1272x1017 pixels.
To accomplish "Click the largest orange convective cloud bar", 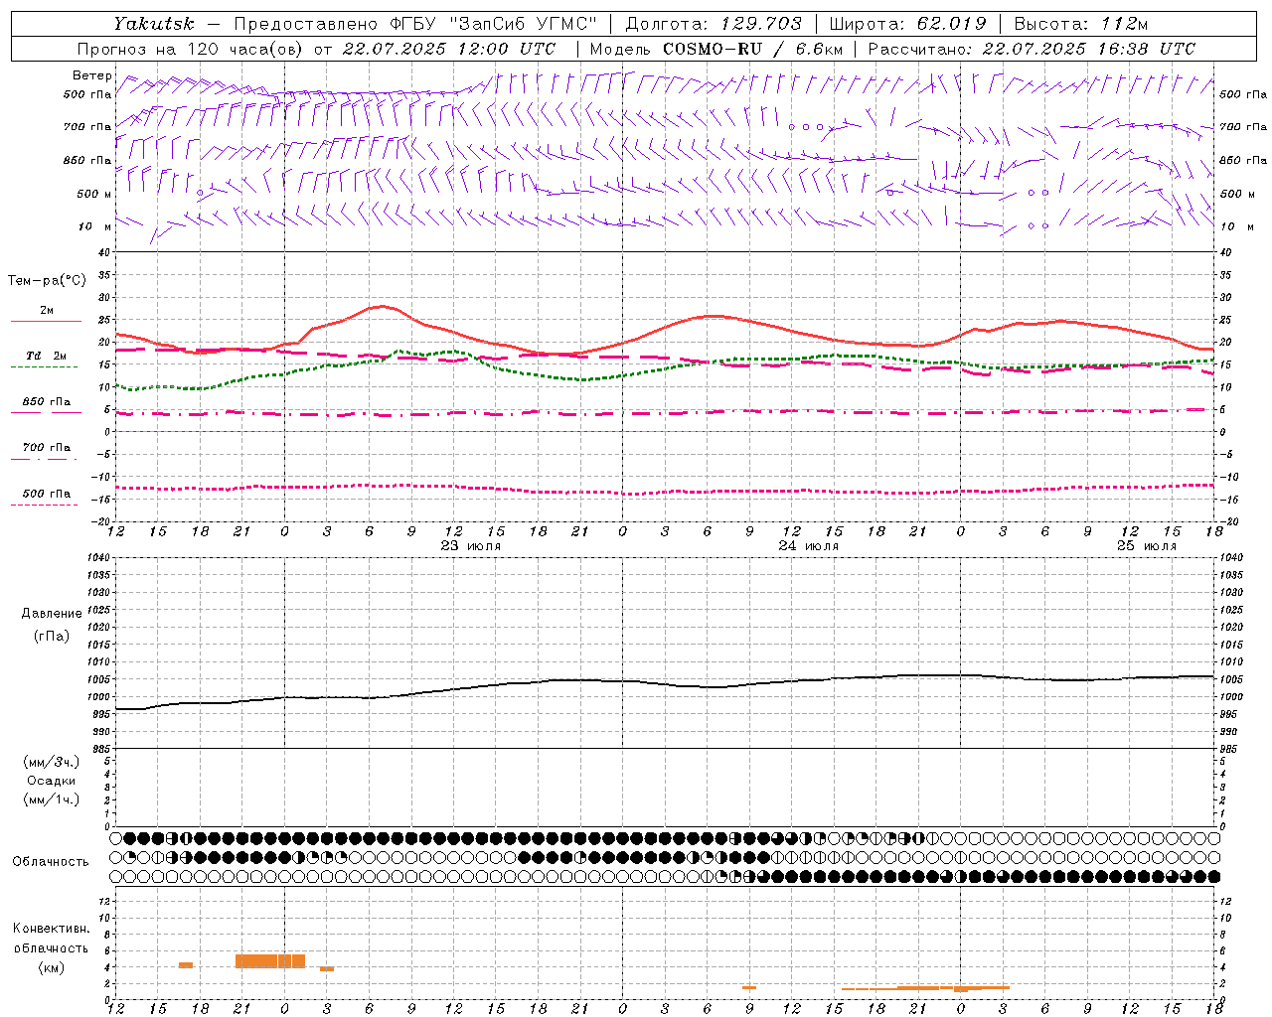I will coord(270,961).
